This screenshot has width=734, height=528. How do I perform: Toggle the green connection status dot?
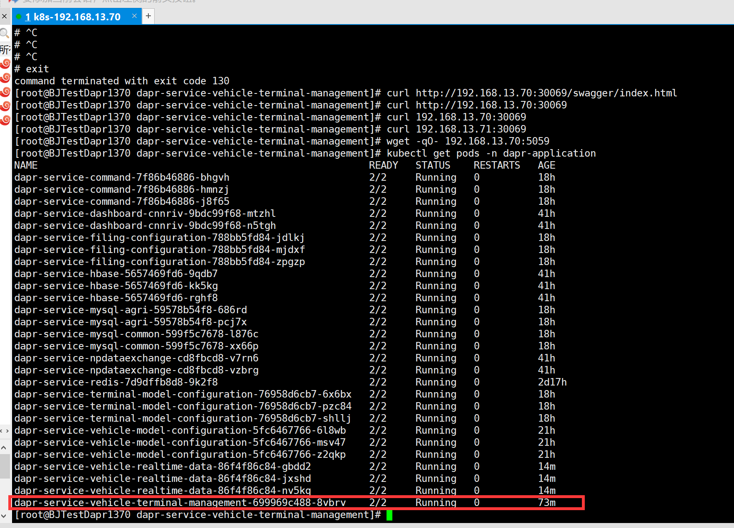click(x=18, y=17)
